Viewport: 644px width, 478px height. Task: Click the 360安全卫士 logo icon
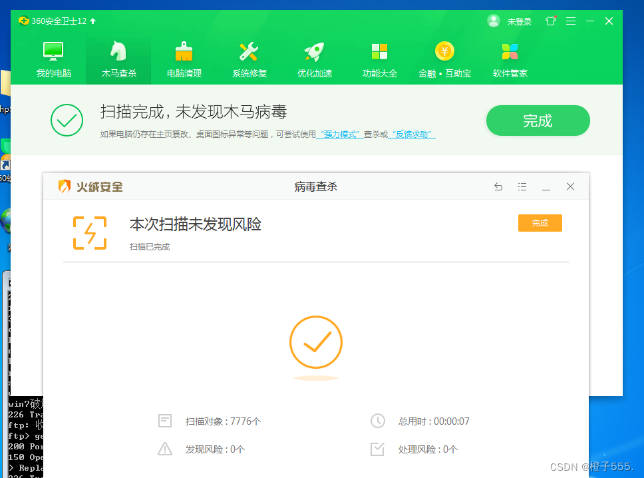tap(24, 21)
